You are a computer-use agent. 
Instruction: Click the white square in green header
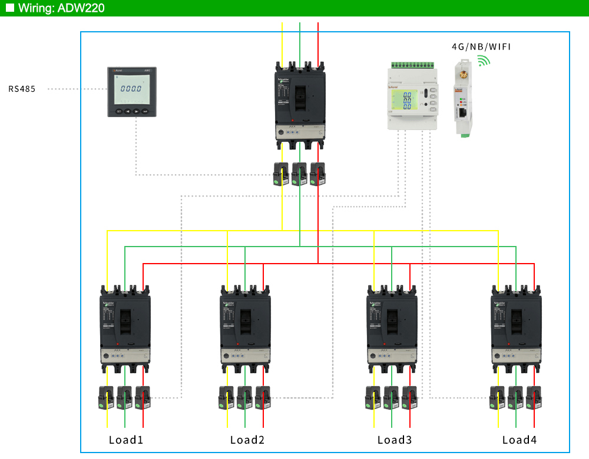pos(10,8)
